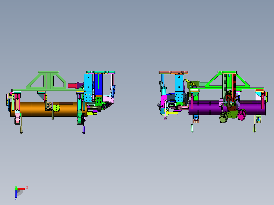Click the green Y axis dot on the triad
This screenshot has width=274, height=205.
coord(16,189)
